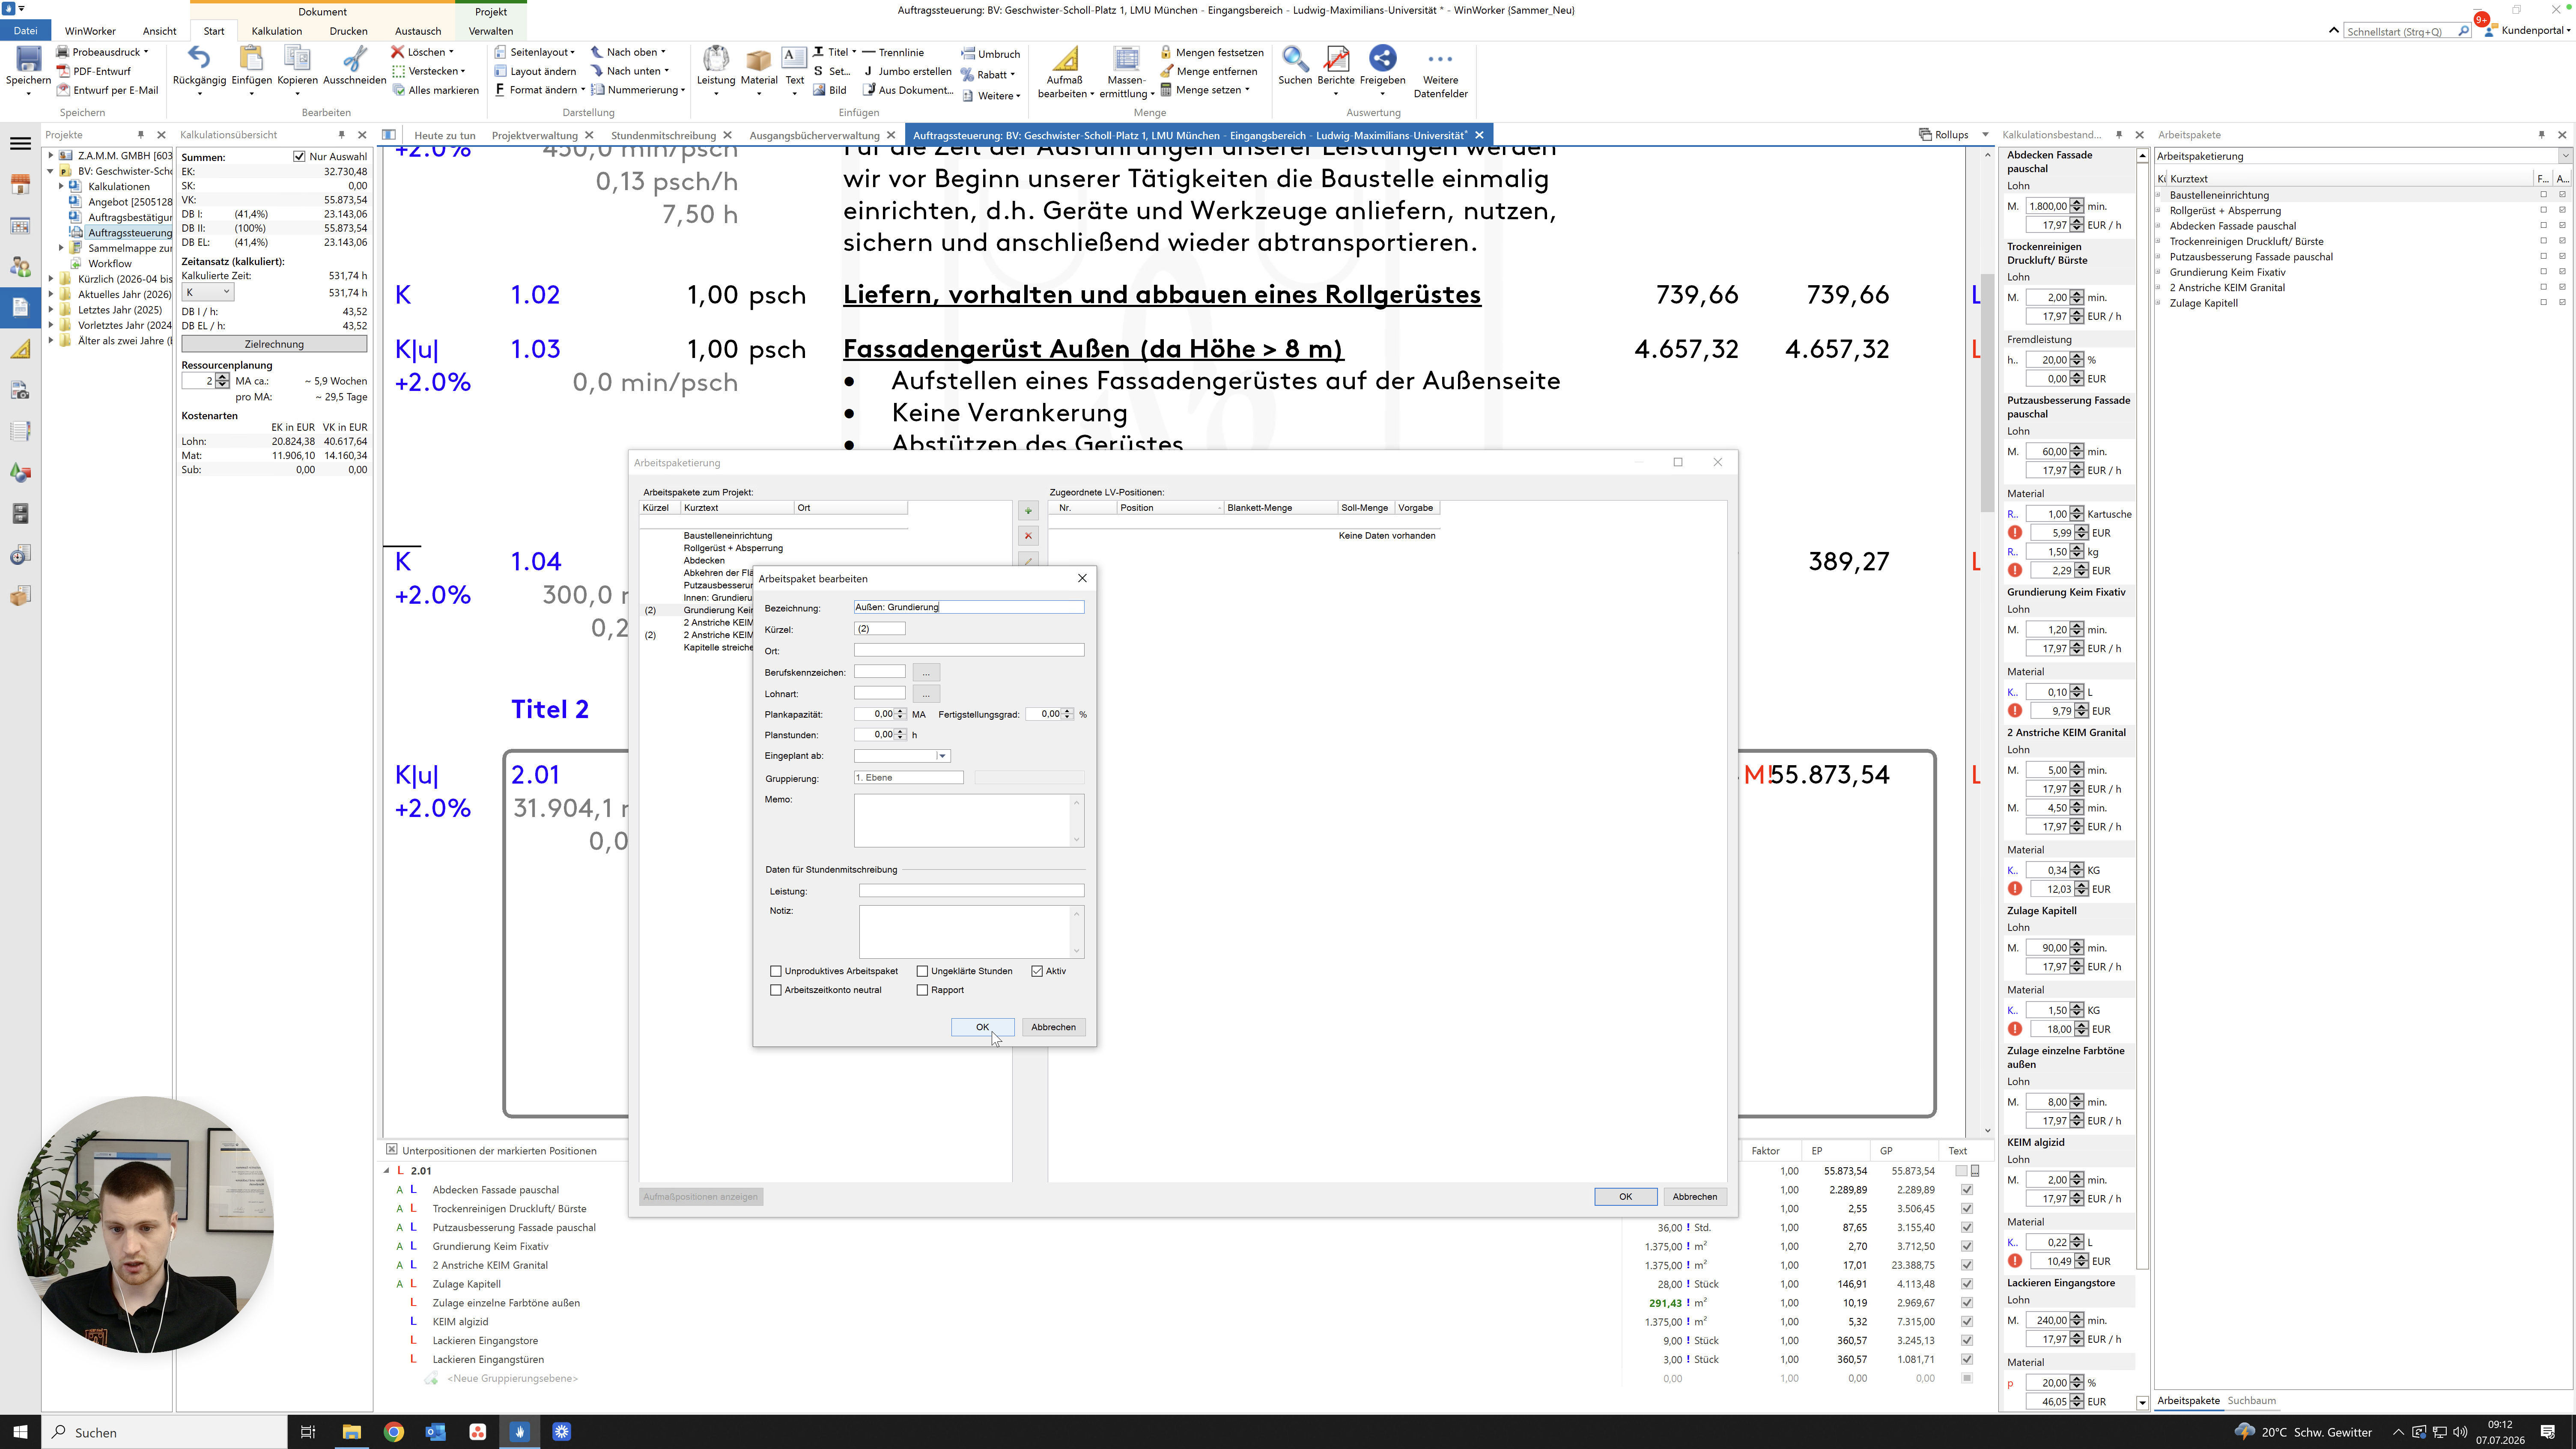2576x1449 pixels.
Task: Enable Unproduktives Arbeitspaket checkbox
Action: (776, 971)
